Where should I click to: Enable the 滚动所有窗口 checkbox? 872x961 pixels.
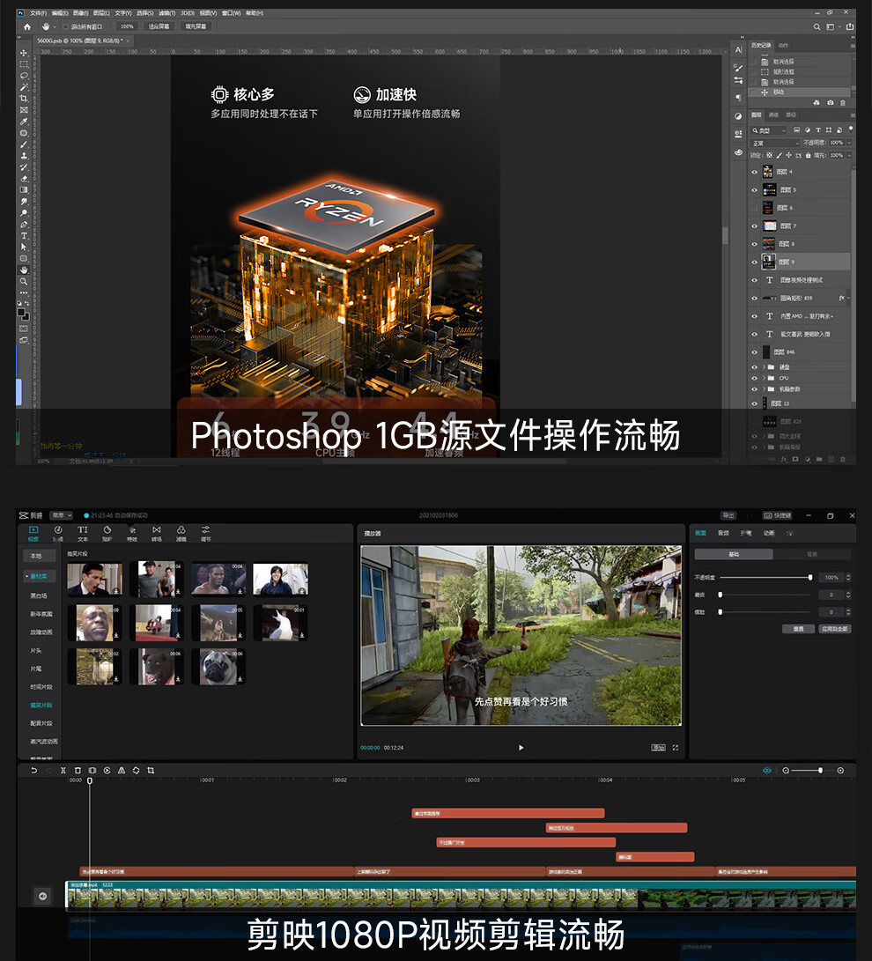(x=67, y=26)
